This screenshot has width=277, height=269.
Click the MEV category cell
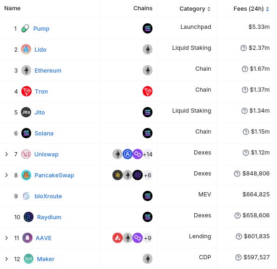[x=205, y=195]
